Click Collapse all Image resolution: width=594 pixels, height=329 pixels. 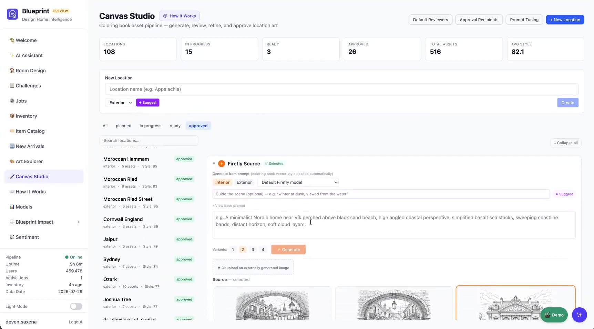click(566, 143)
